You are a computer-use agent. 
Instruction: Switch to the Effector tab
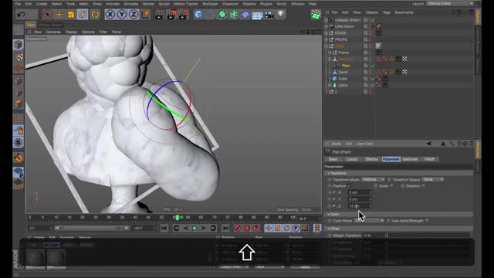pos(371,159)
